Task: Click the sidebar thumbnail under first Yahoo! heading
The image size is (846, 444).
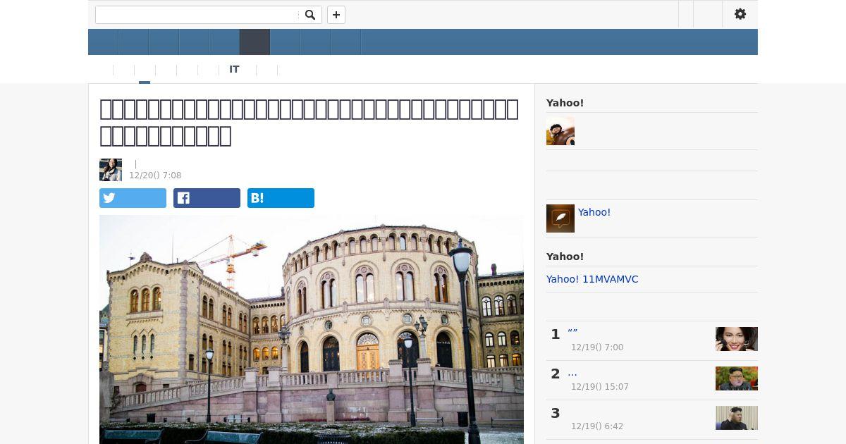Action: [560, 131]
